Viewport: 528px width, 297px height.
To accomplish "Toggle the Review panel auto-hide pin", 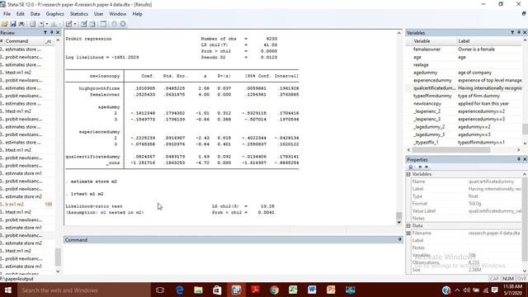I will pyautogui.click(x=51, y=33).
